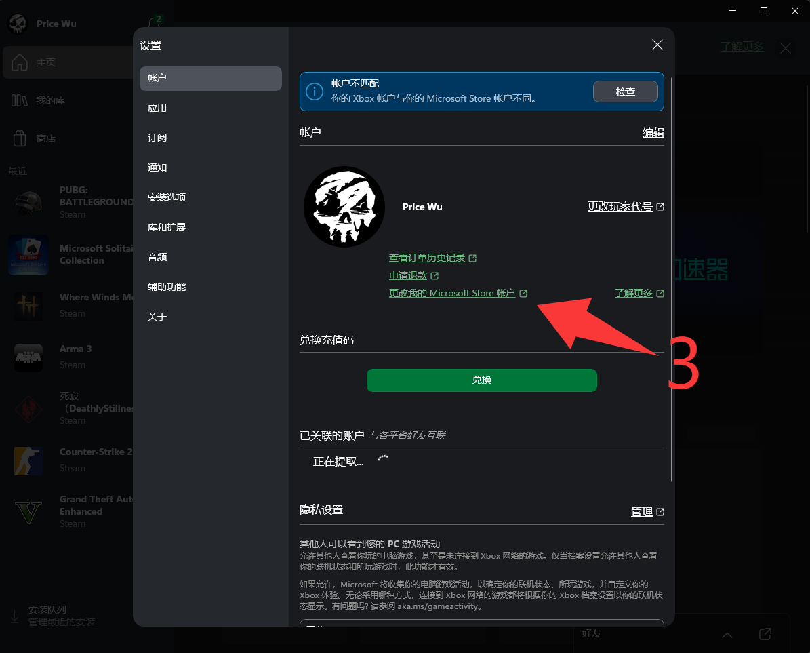Click the 正在提取... loading text
The height and width of the screenshot is (653, 810).
(338, 462)
